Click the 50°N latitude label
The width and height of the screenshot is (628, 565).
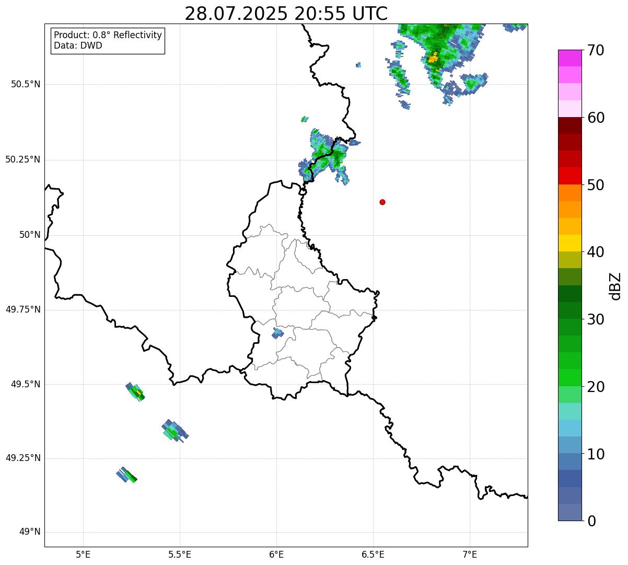pos(30,235)
